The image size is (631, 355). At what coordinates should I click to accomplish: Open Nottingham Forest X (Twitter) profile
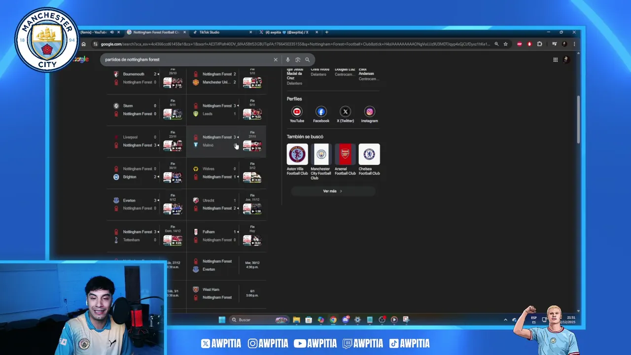click(x=345, y=114)
